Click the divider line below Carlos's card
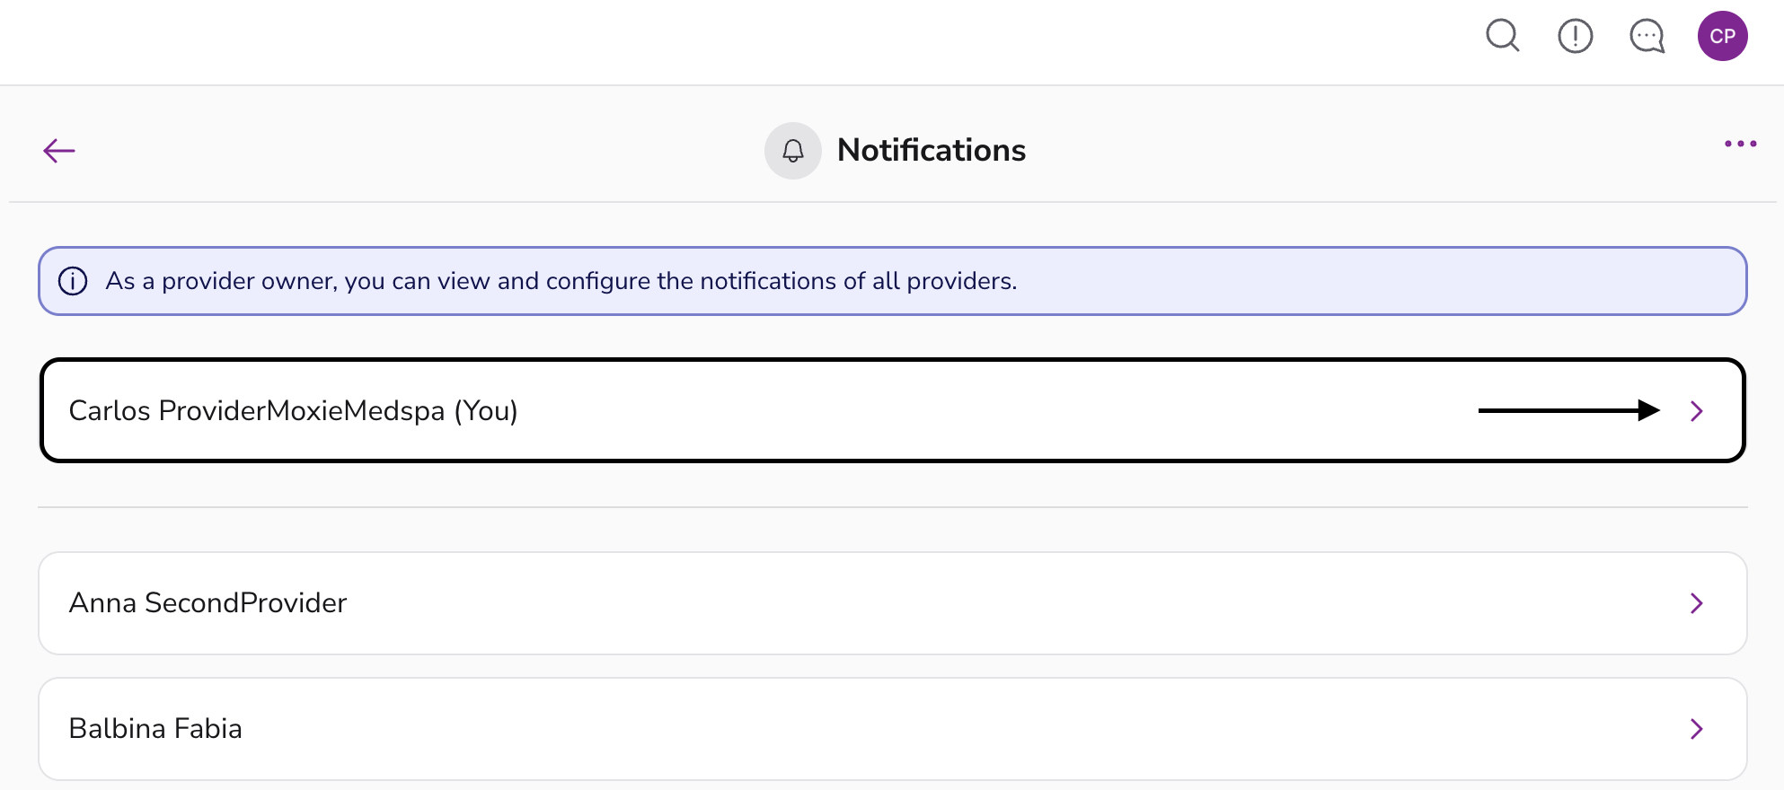This screenshot has height=790, width=1784. [892, 507]
